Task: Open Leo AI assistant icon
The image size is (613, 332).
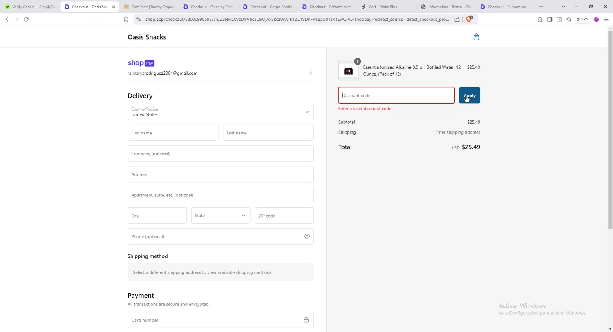Action: click(569, 19)
